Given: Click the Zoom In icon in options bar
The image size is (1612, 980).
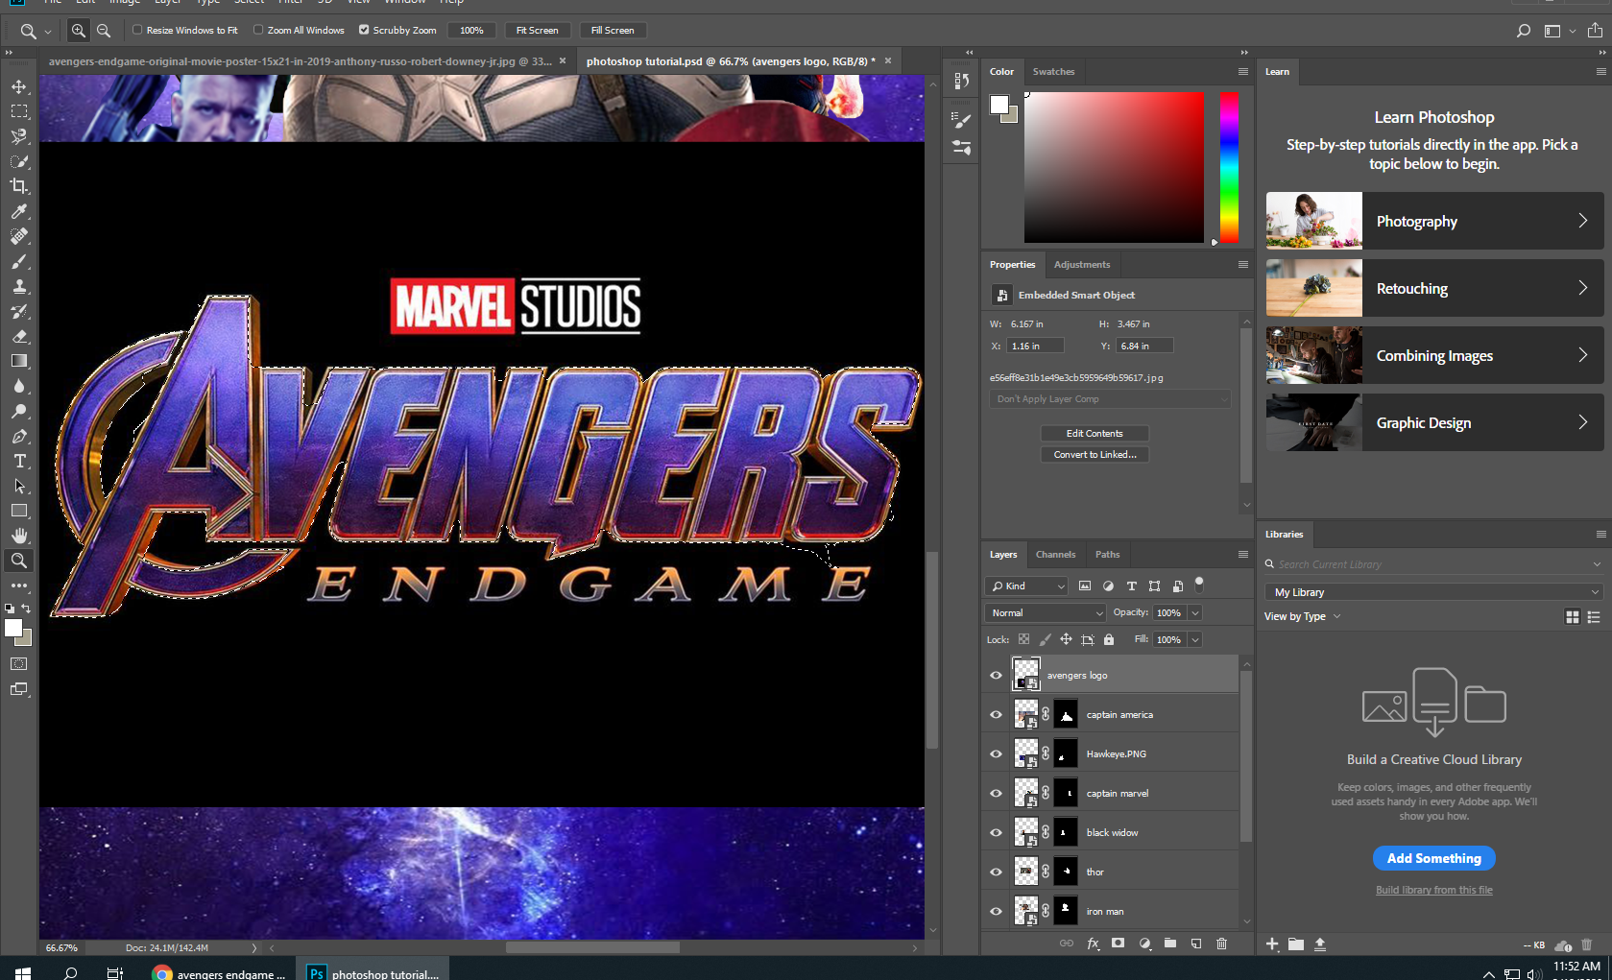Looking at the screenshot, I should pyautogui.click(x=79, y=31).
